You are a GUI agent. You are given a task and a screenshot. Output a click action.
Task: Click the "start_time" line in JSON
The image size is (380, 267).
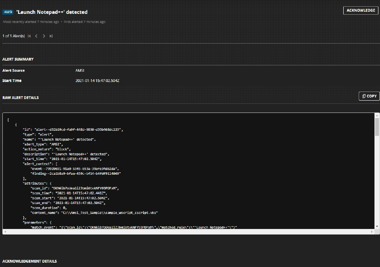pyautogui.click(x=62, y=159)
